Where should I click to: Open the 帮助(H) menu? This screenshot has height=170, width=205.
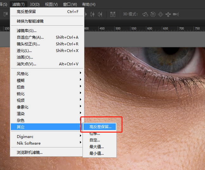[x=89, y=4]
